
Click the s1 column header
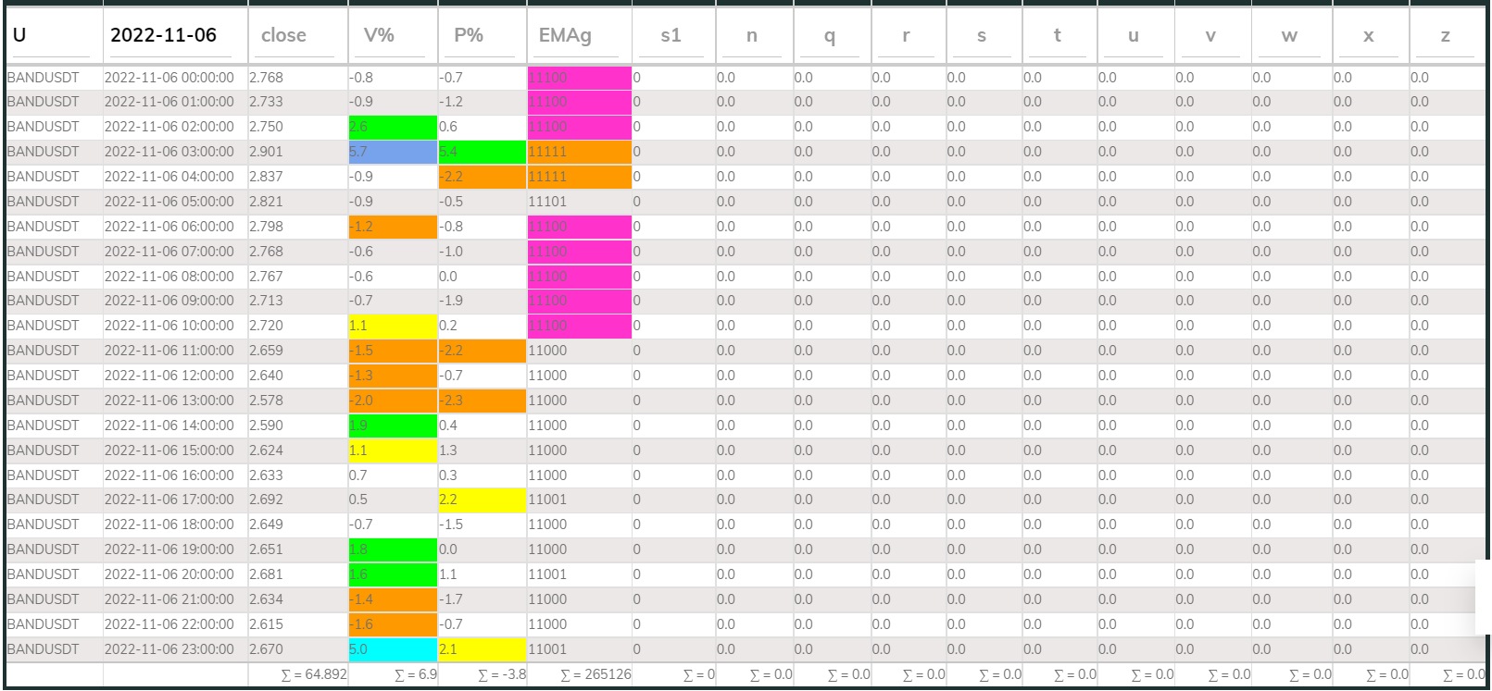673,35
